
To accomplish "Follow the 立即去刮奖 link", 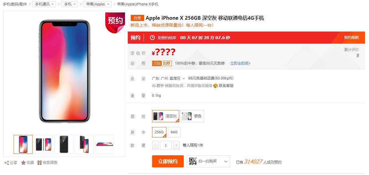I will [240, 63].
